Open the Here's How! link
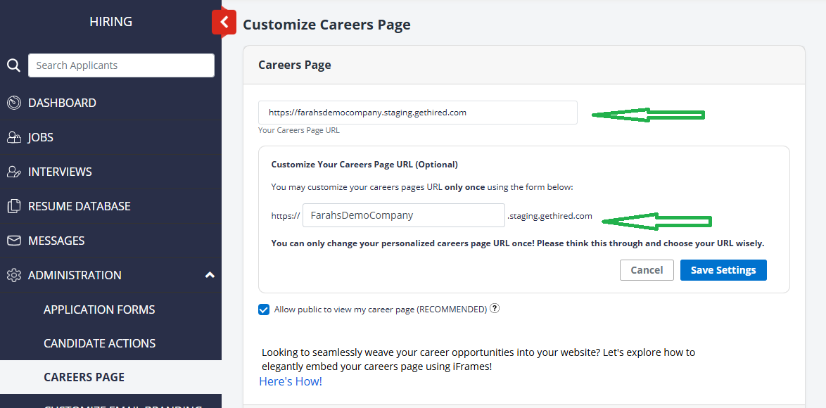 point(291,381)
